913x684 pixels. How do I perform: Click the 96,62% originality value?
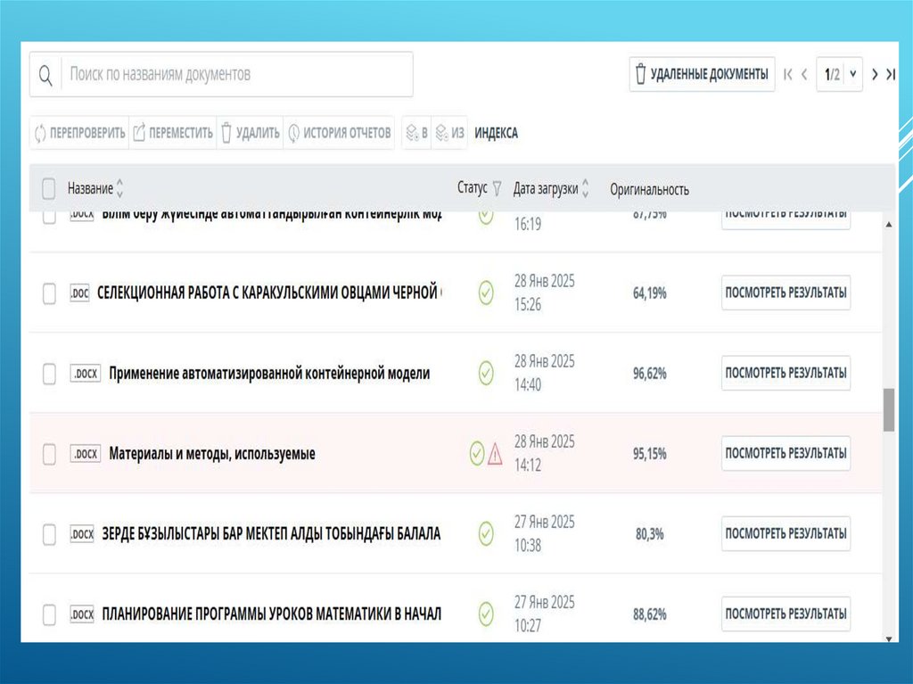pos(650,374)
